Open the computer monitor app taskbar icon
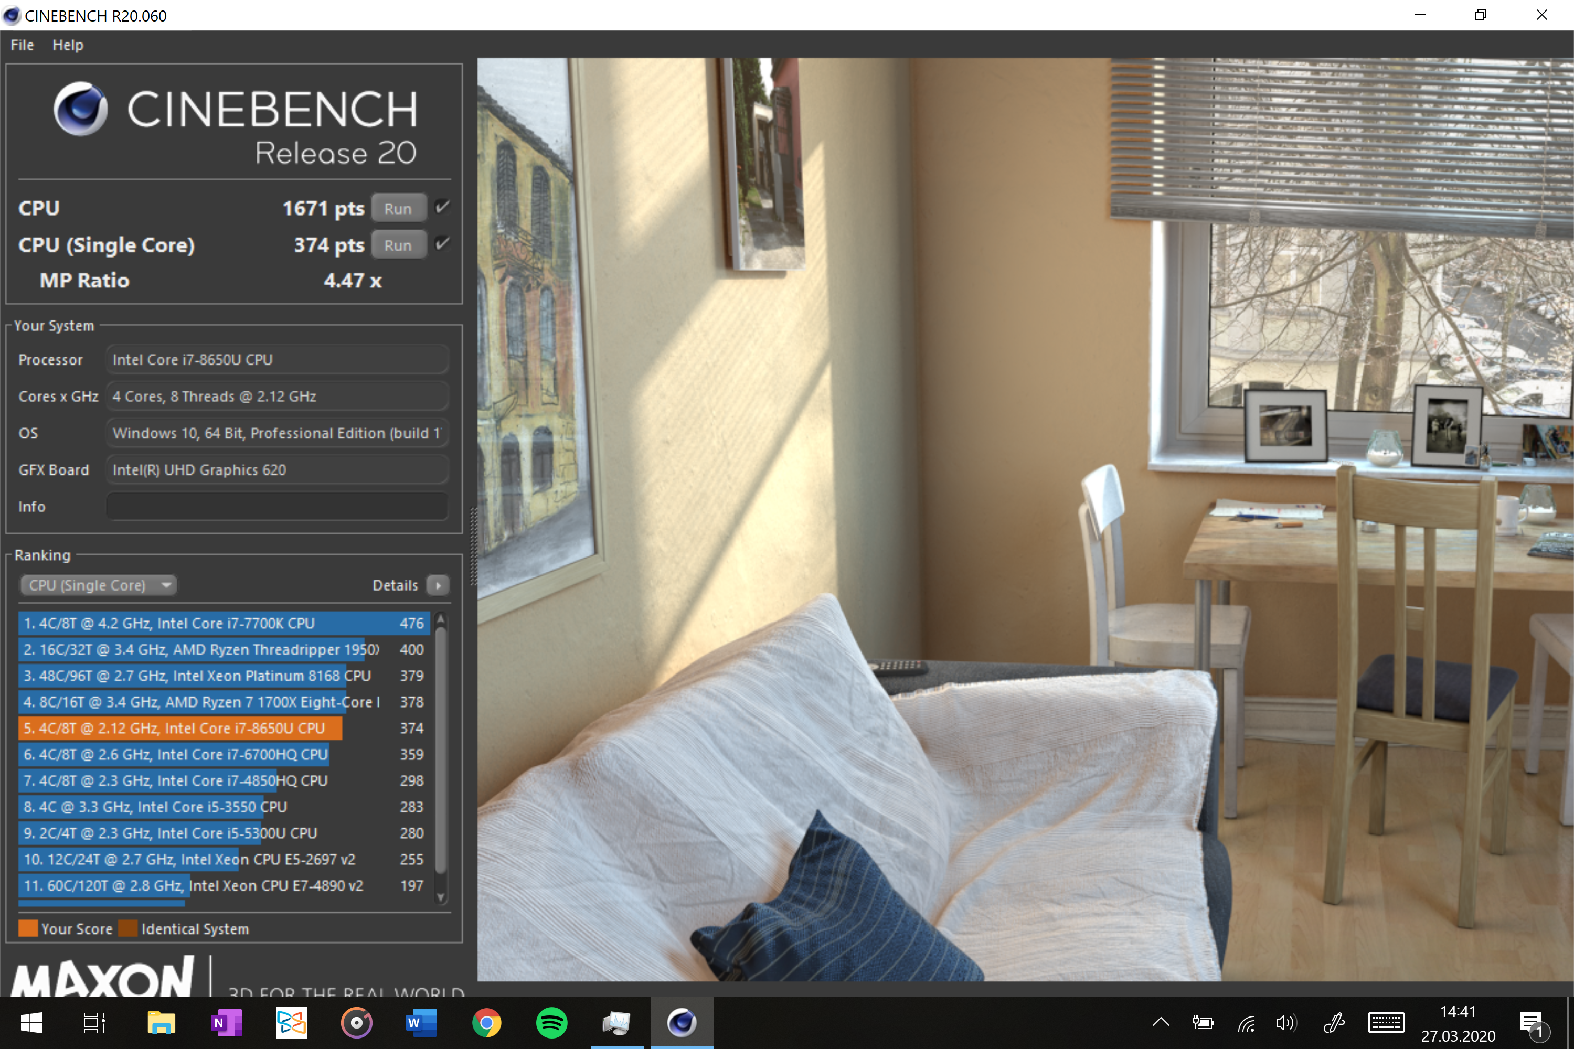This screenshot has height=1049, width=1574. click(x=616, y=1022)
